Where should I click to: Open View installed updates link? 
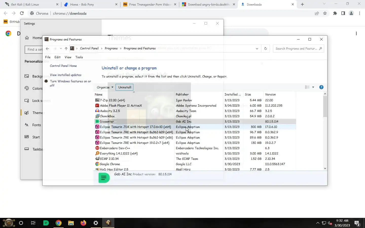pos(66,75)
